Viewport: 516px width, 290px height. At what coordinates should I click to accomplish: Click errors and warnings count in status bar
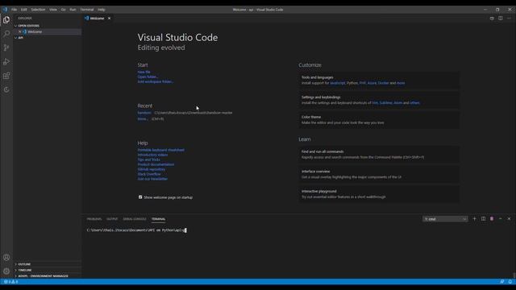coord(10,282)
